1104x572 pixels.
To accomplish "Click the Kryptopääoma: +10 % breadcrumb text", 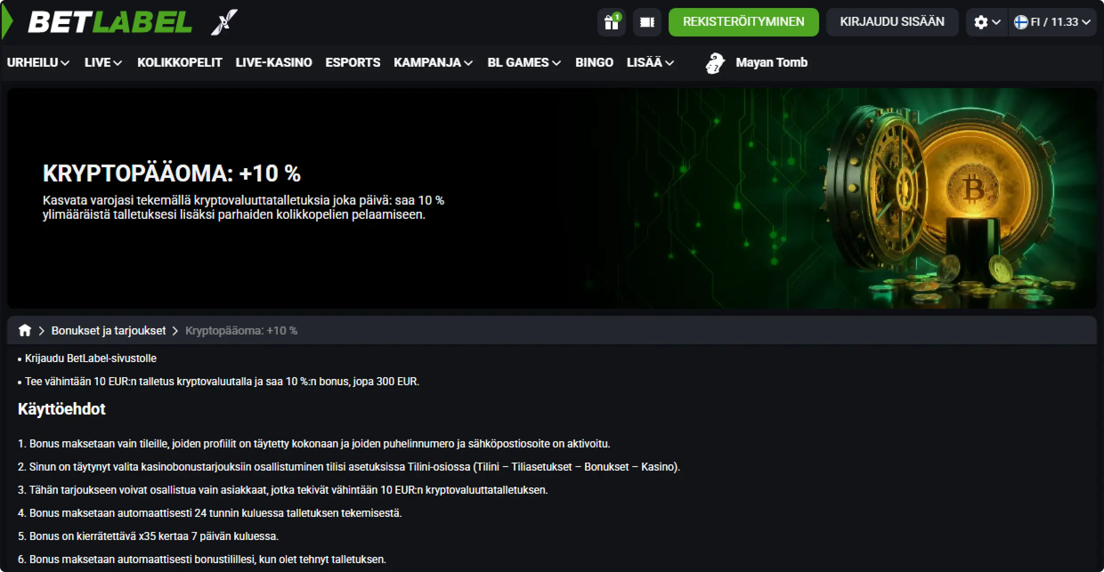I will (241, 330).
